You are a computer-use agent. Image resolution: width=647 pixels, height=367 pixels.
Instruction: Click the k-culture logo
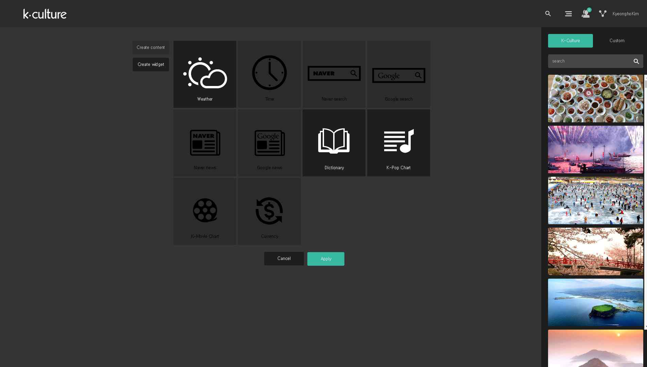[x=45, y=14]
